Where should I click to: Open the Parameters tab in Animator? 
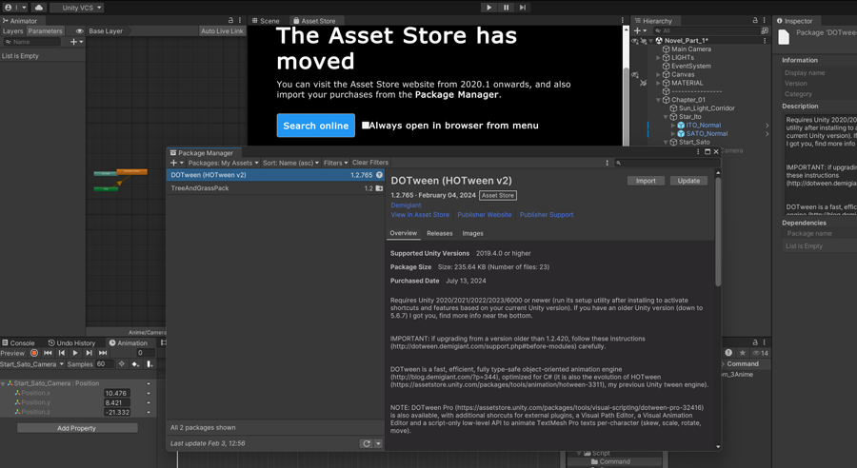point(45,31)
